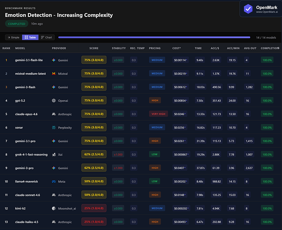282x230 pixels.
Task: Click the Anthropic icon in claude-opus-4.6 row
Action: coord(54,114)
